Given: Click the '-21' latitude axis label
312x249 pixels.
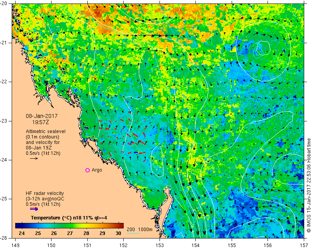Looking at the screenshot, I should (x=4, y=43).
